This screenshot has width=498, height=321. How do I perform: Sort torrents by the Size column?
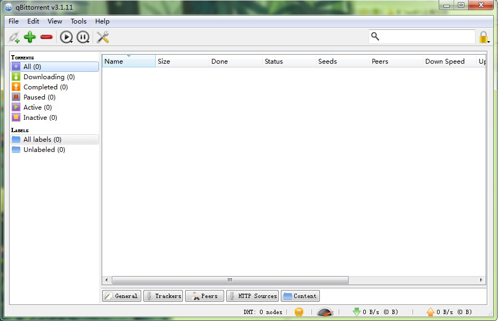[182, 62]
